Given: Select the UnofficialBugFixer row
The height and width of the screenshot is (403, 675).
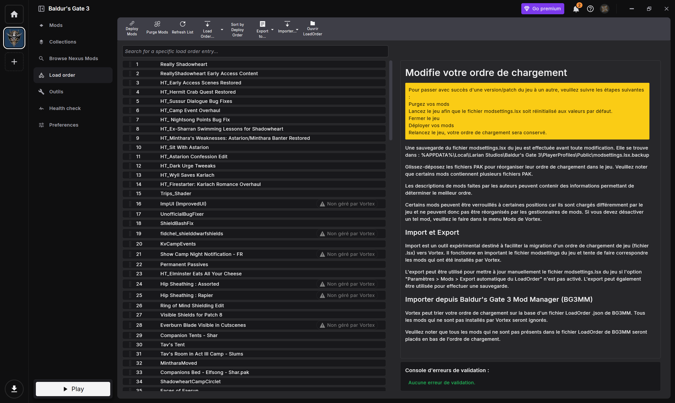Looking at the screenshot, I should 254,214.
